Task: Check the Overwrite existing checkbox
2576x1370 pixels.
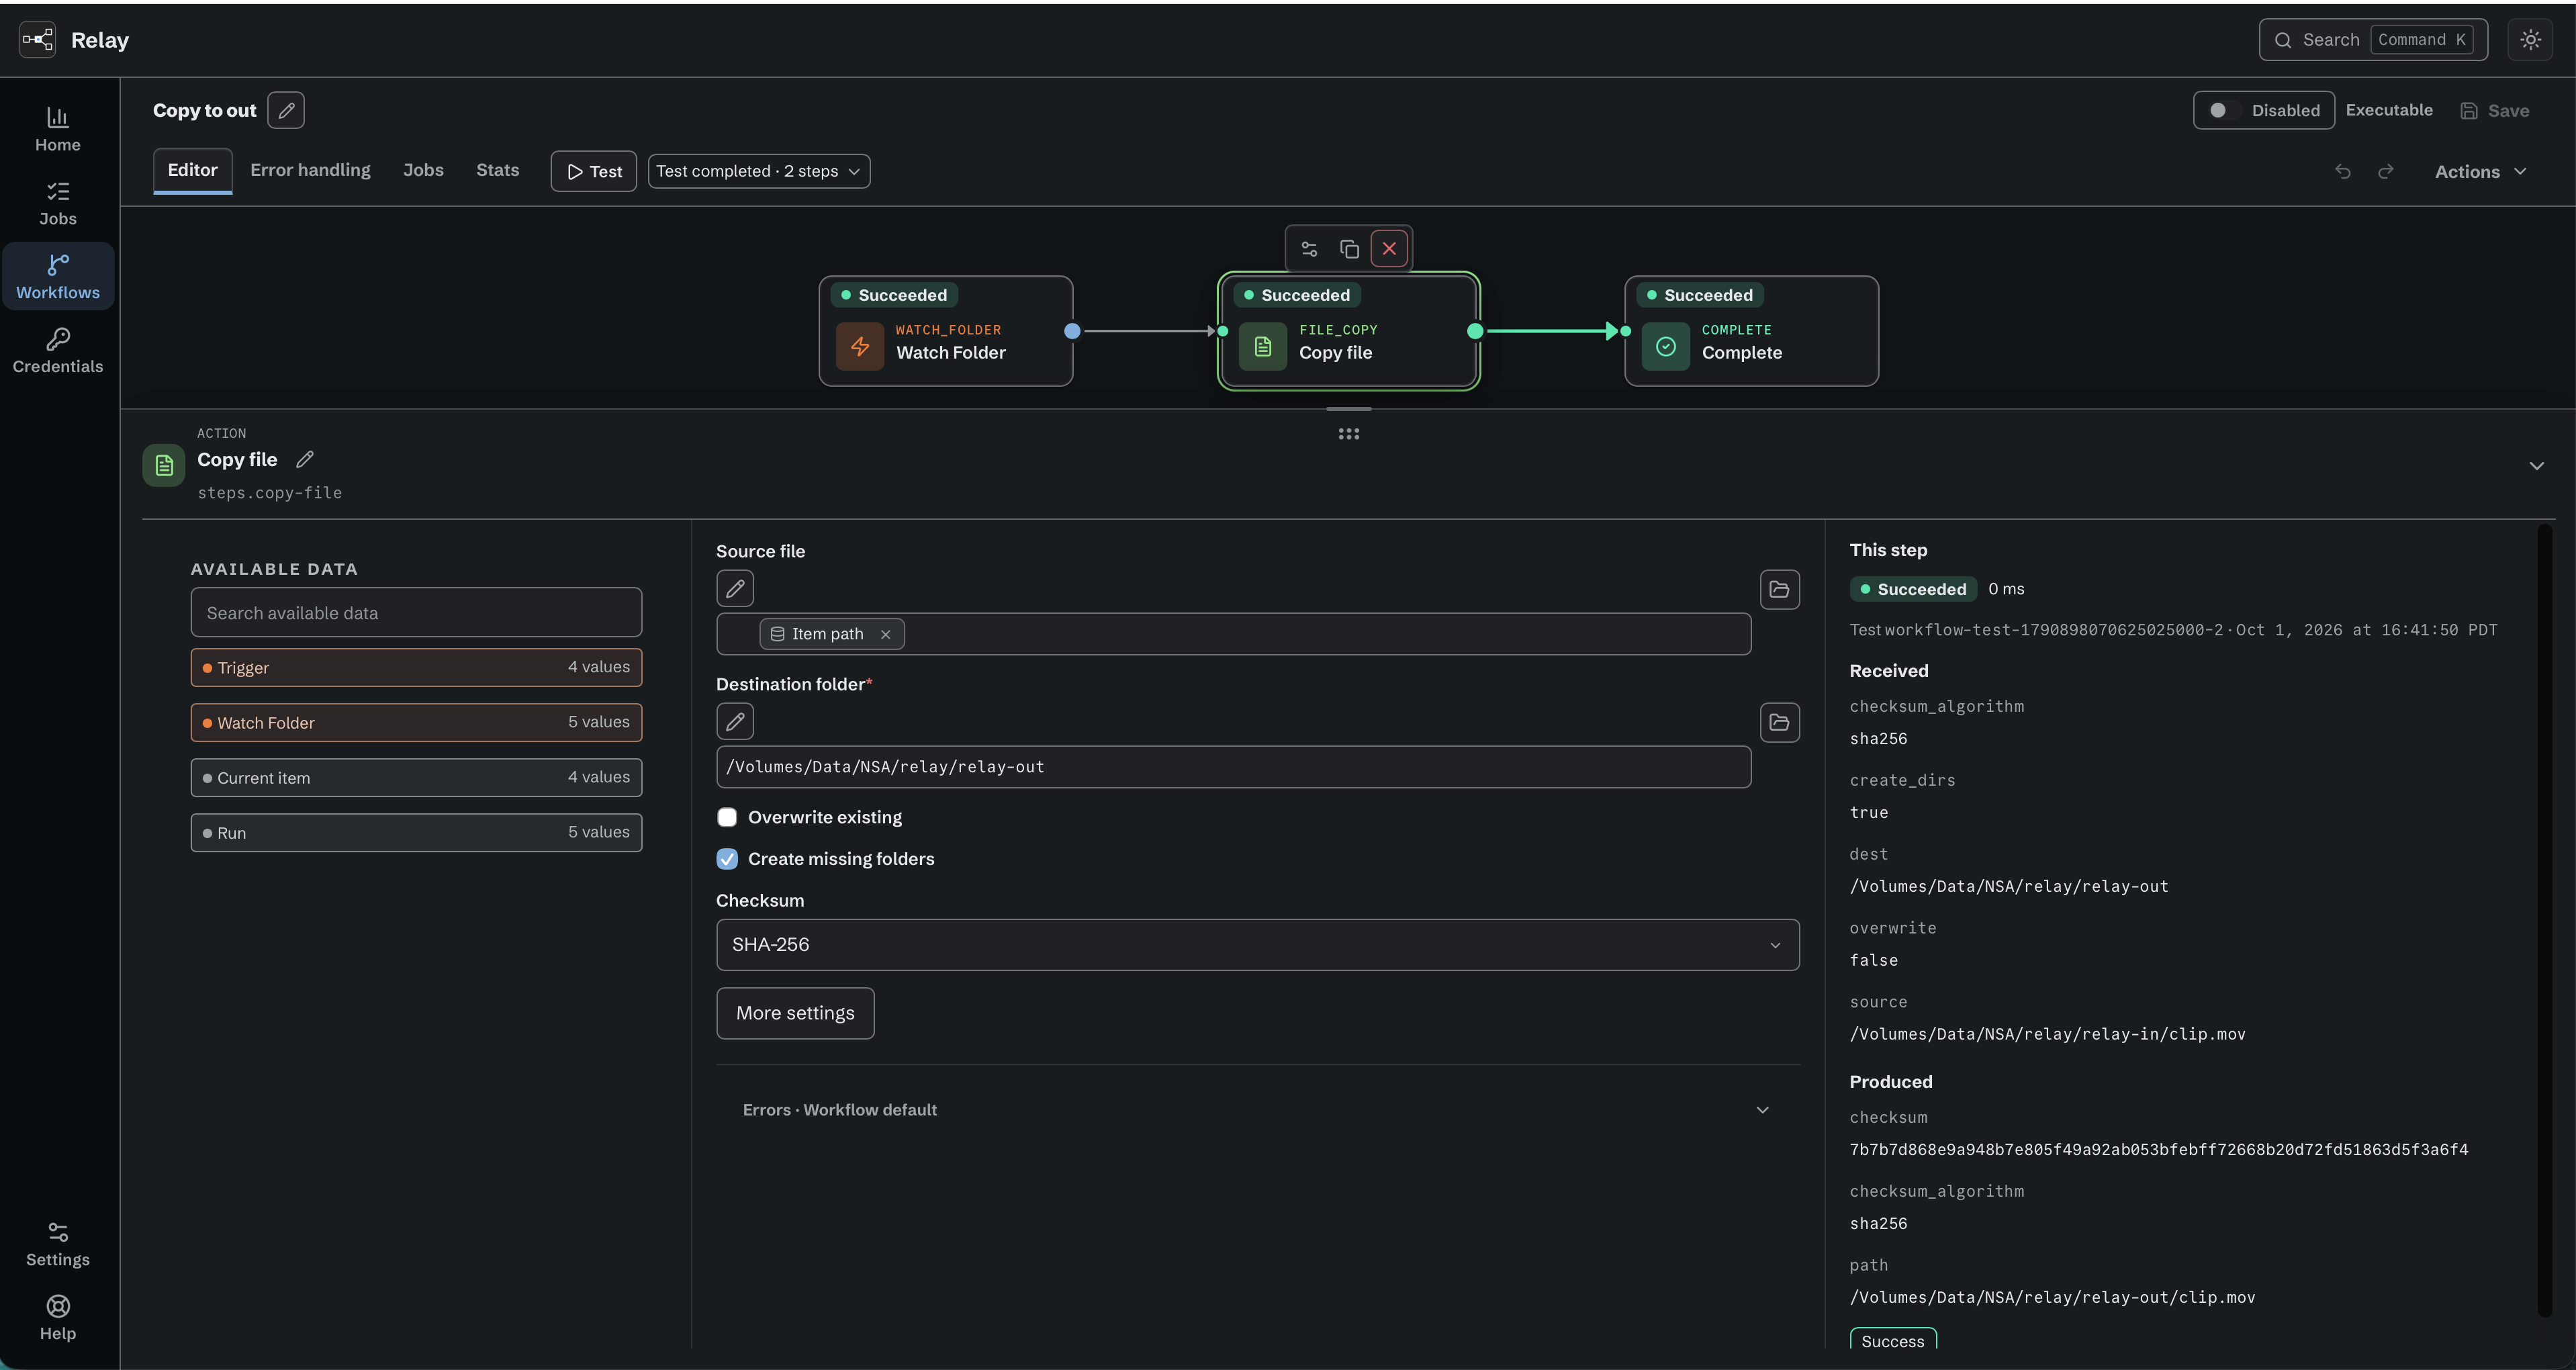Action: [x=727, y=817]
